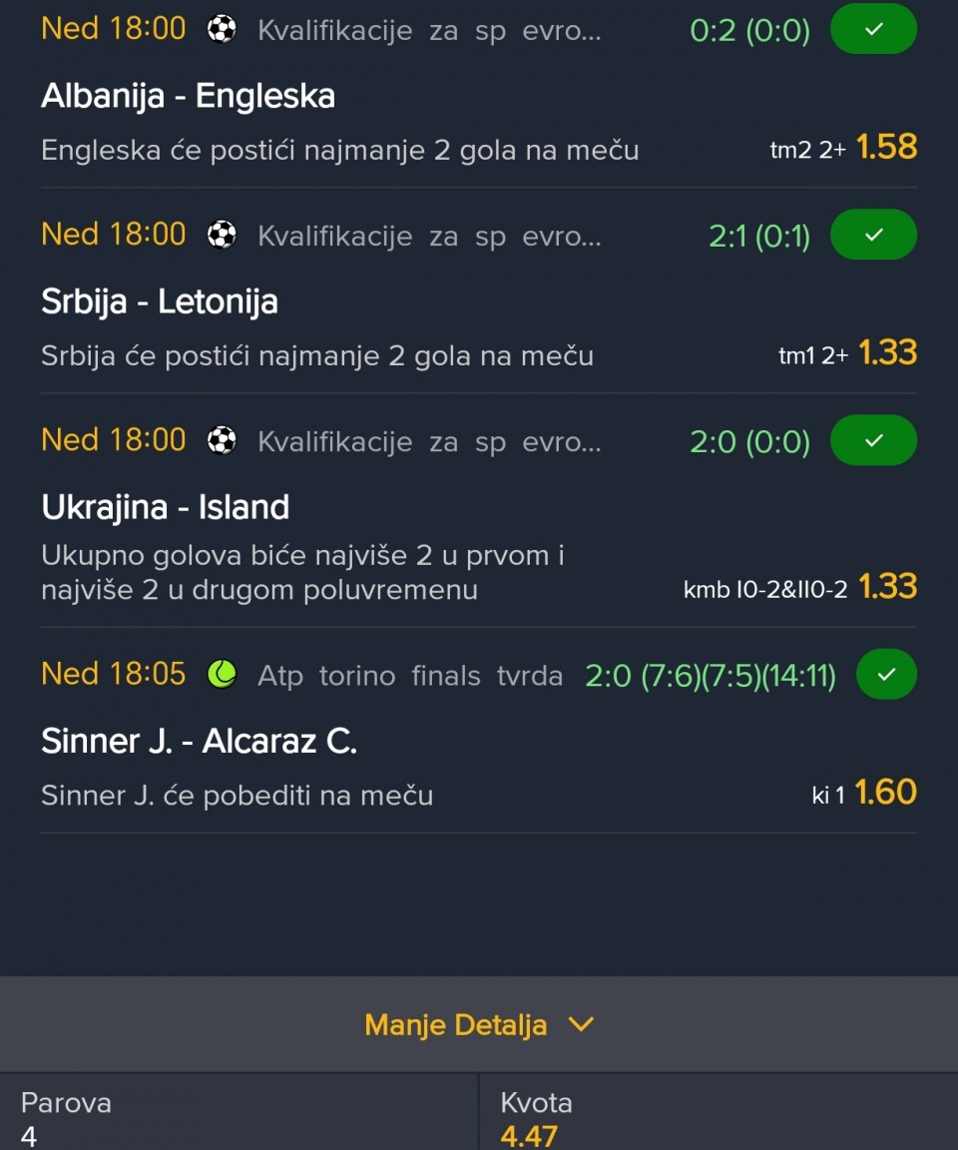This screenshot has height=1150, width=958.
Task: Click the 0:2 (0:0) result score
Action: coord(749,30)
